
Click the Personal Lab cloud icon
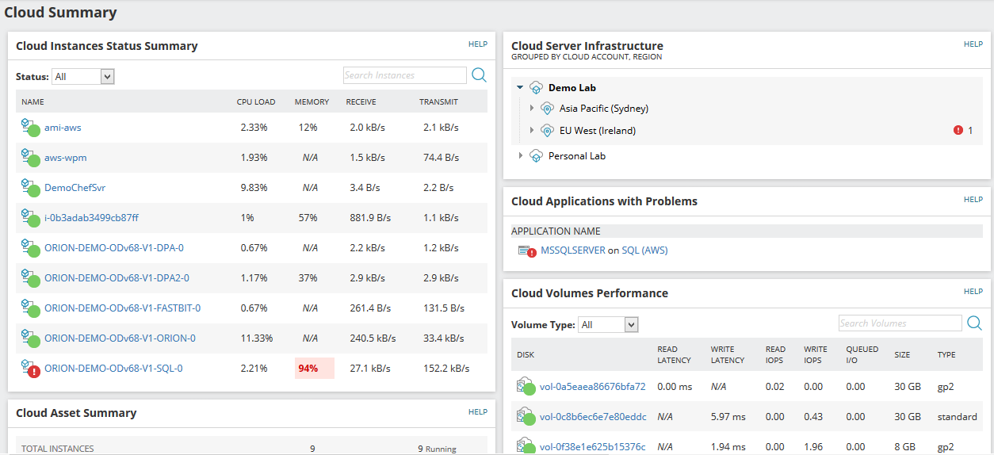[536, 156]
